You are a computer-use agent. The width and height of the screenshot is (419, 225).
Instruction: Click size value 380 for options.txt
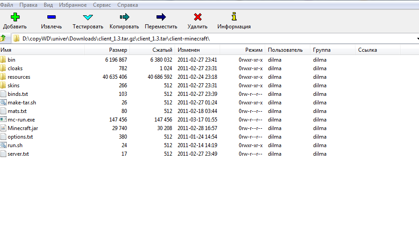coord(123,136)
